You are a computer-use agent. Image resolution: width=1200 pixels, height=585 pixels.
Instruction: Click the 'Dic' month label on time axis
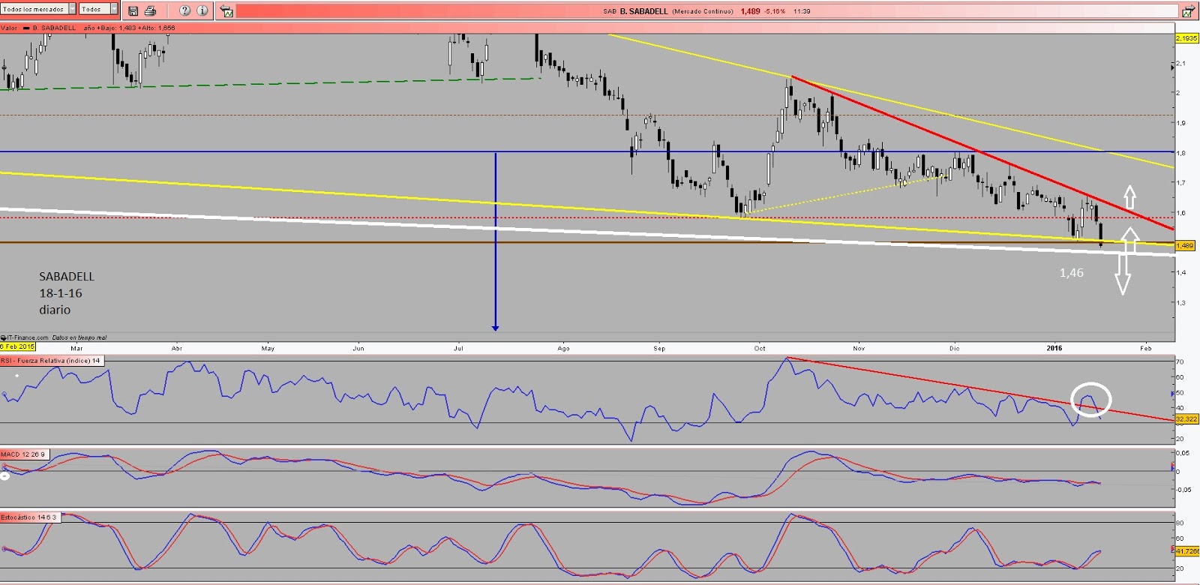click(954, 348)
